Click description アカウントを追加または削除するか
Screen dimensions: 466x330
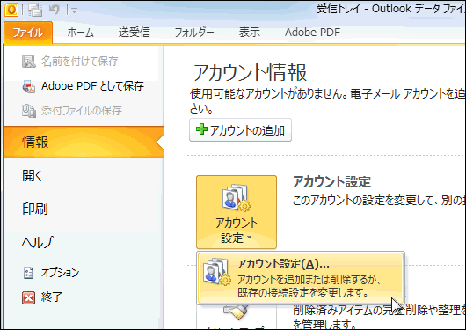[x=309, y=280]
